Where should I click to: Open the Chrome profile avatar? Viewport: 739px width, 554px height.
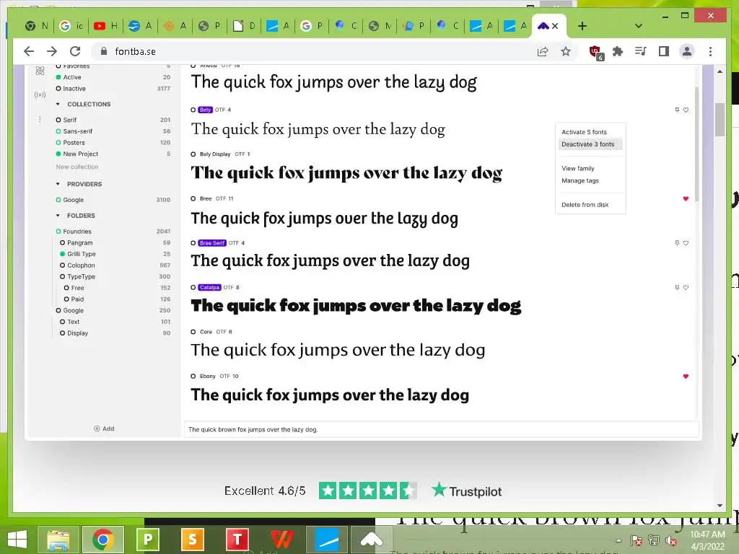click(x=687, y=51)
